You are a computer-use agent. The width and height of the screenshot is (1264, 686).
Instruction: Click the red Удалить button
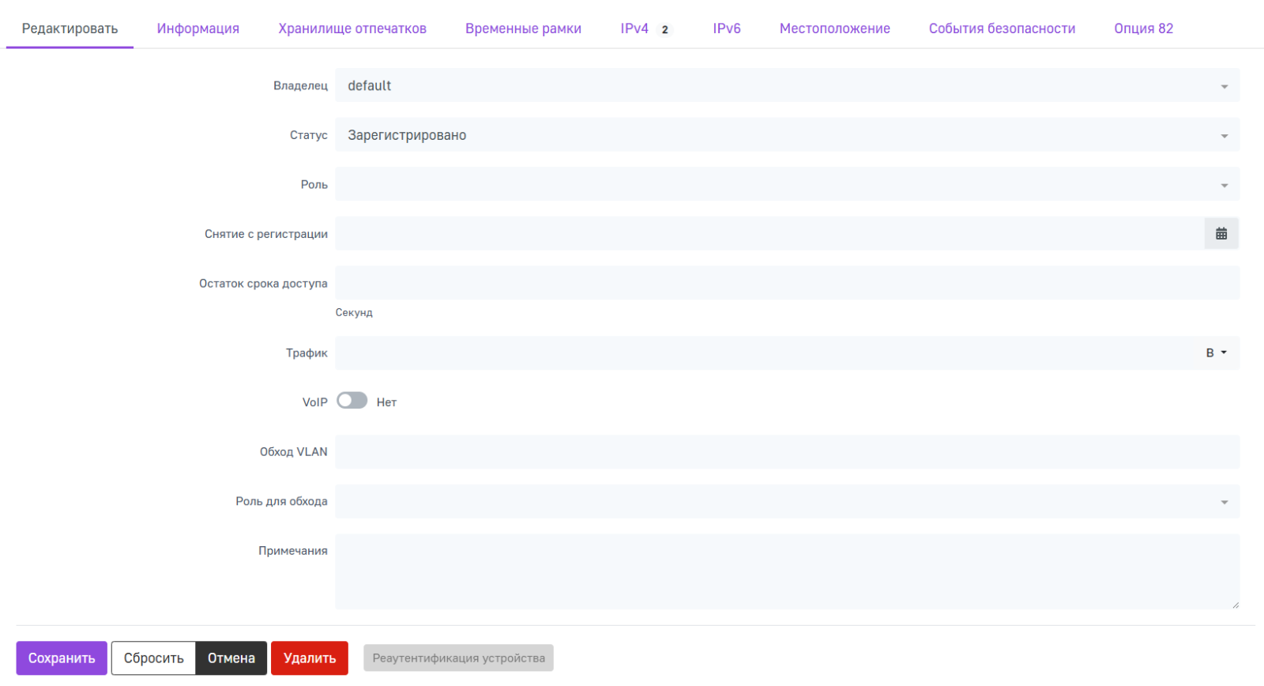[x=310, y=658]
